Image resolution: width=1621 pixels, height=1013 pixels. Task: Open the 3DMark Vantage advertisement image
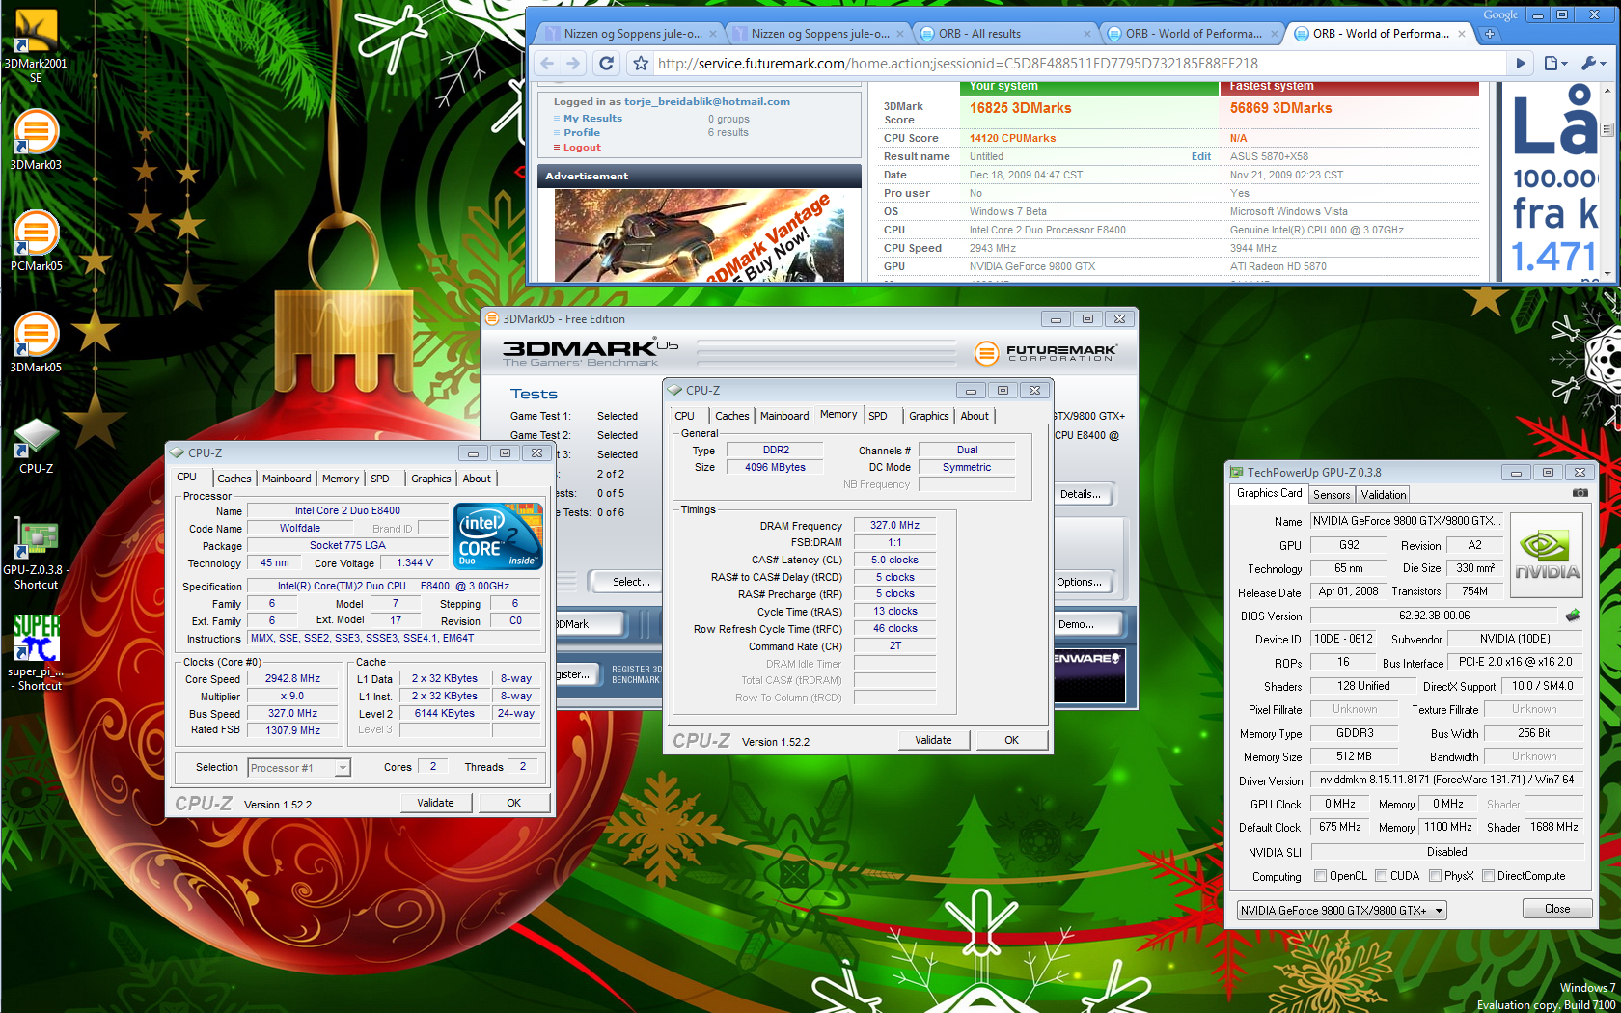[700, 235]
